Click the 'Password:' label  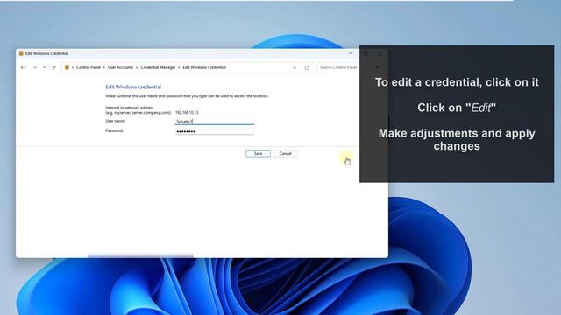point(114,130)
